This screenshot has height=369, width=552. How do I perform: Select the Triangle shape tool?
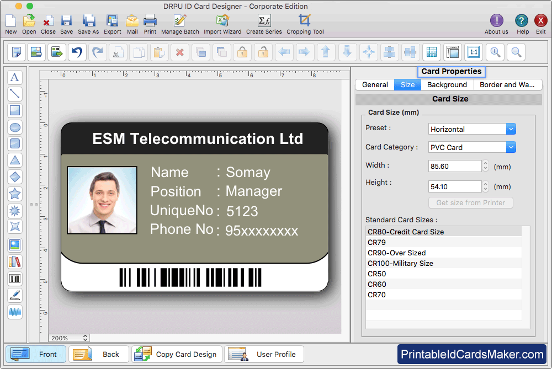click(15, 160)
